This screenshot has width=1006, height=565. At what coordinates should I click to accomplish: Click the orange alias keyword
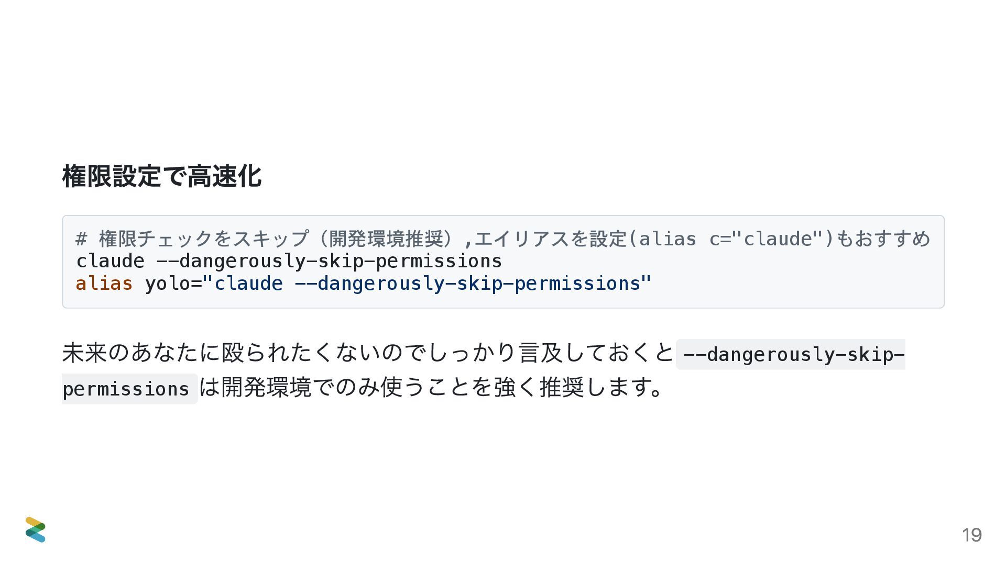point(104,284)
